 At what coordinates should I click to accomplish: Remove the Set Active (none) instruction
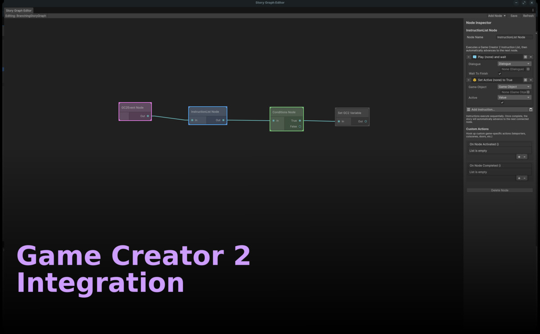pyautogui.click(x=531, y=80)
